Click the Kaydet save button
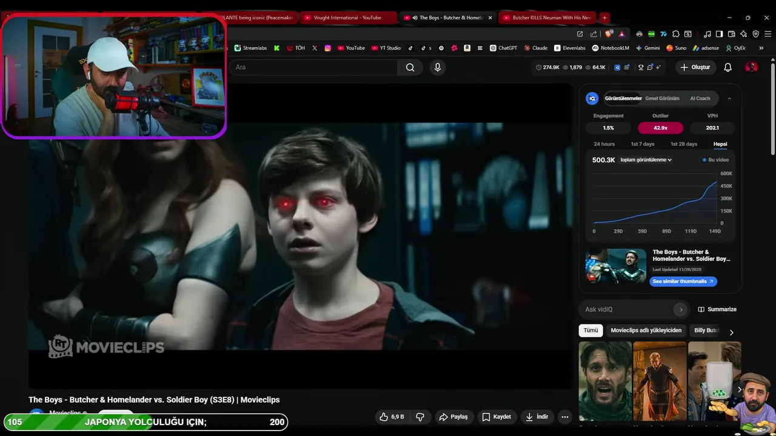Image resolution: width=776 pixels, height=436 pixels. [x=497, y=417]
